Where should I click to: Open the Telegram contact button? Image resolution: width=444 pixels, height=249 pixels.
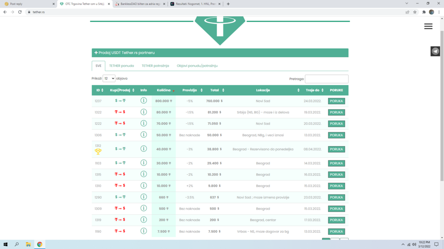point(435,51)
